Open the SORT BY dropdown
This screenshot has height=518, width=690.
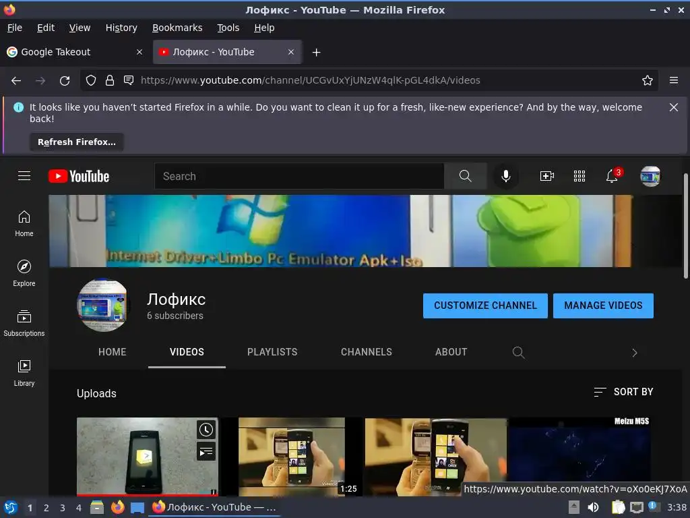click(x=623, y=392)
